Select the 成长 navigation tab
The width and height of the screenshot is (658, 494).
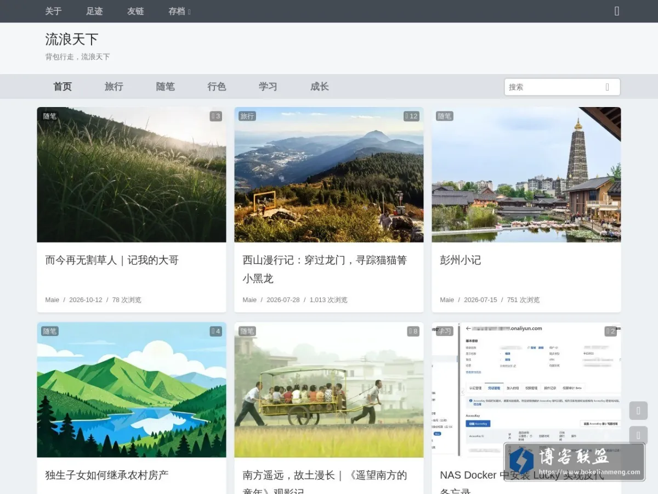click(320, 87)
